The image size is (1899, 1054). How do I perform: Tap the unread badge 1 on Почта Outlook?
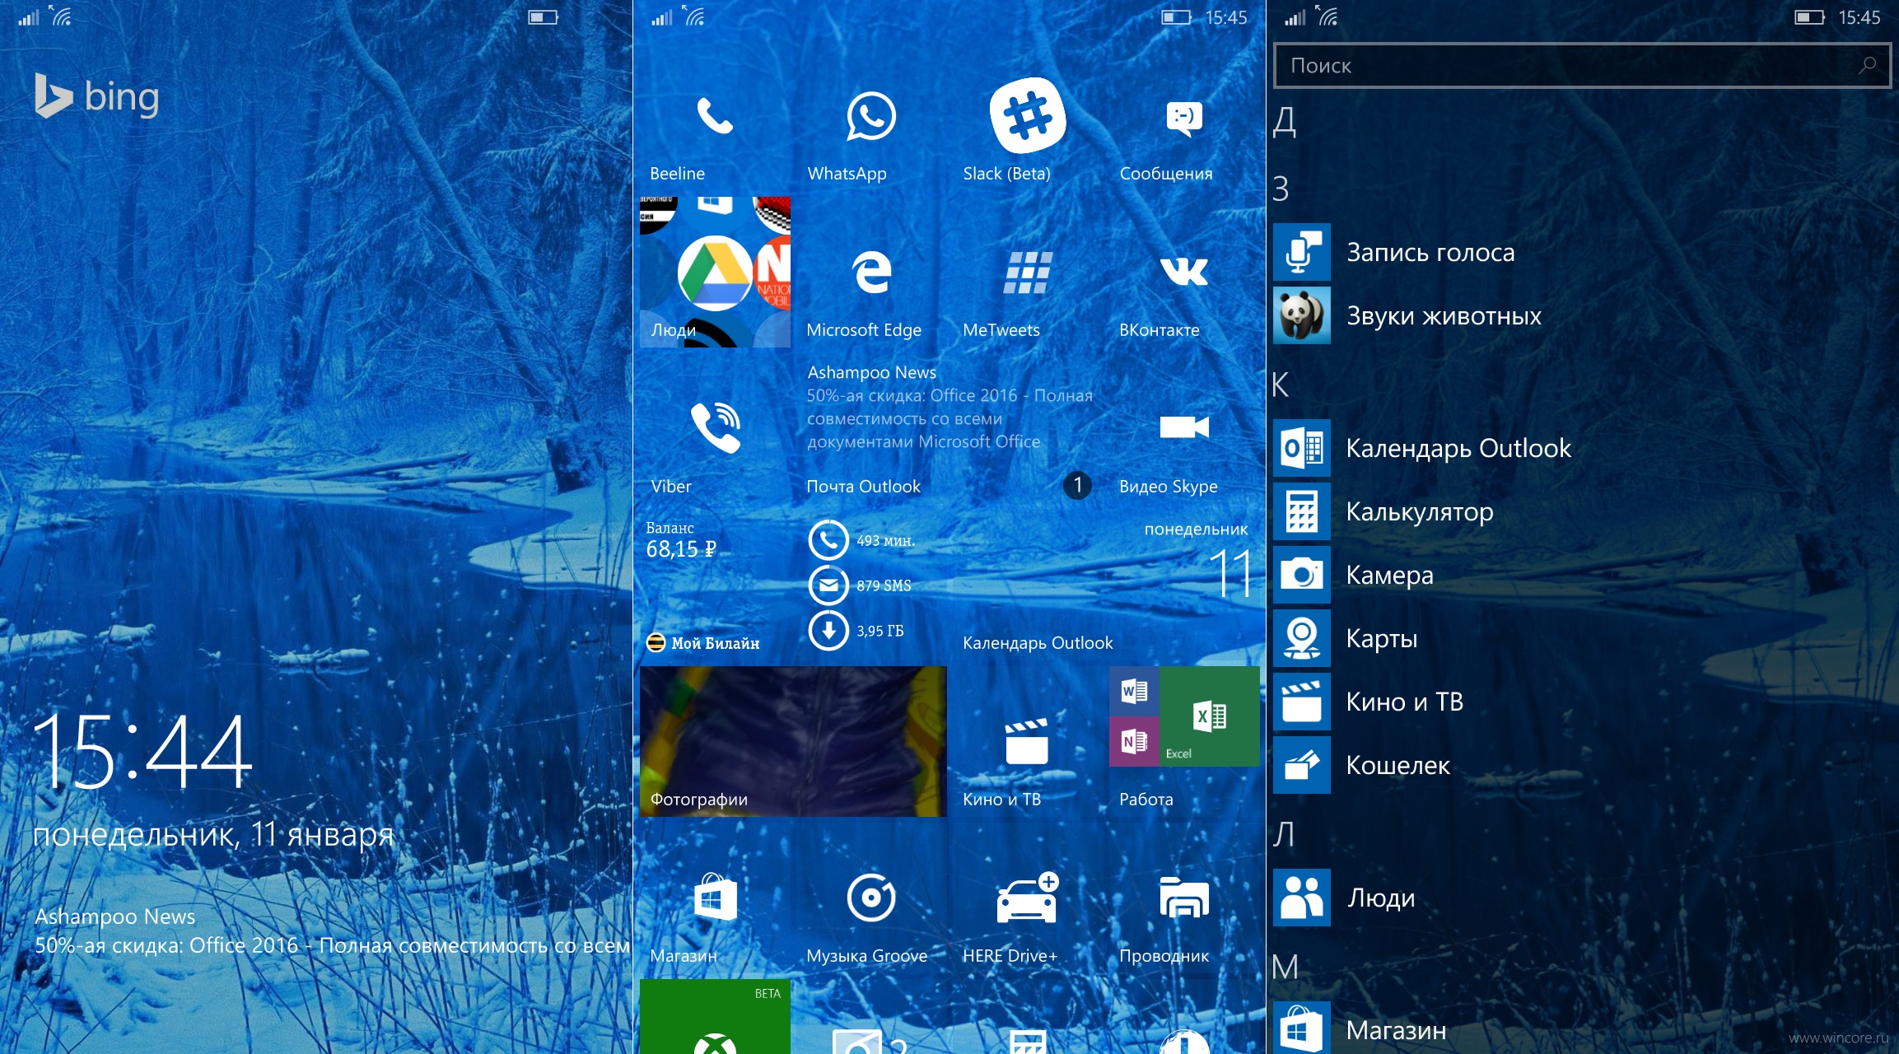(x=1077, y=485)
